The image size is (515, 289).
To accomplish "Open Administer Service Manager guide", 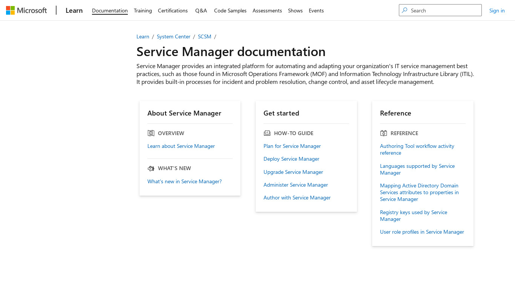I will pos(296,185).
